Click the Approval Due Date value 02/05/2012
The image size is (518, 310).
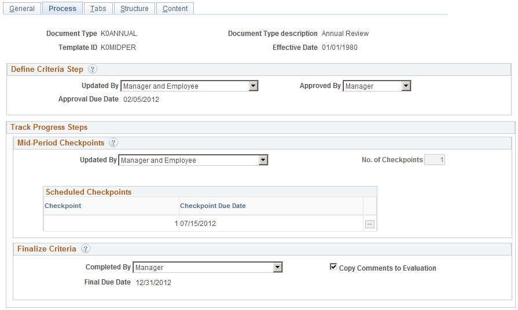tap(141, 100)
